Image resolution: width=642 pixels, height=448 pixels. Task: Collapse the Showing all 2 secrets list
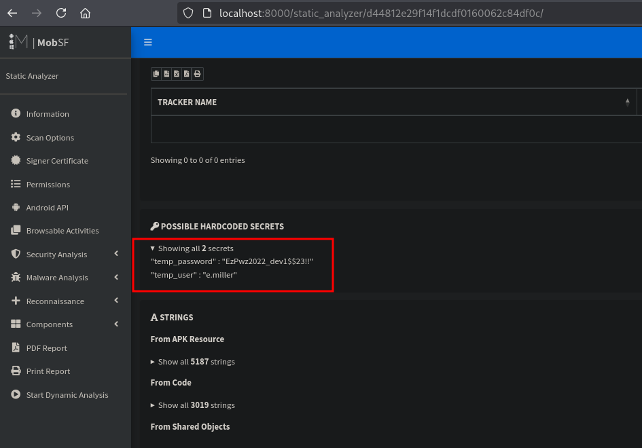(192, 248)
